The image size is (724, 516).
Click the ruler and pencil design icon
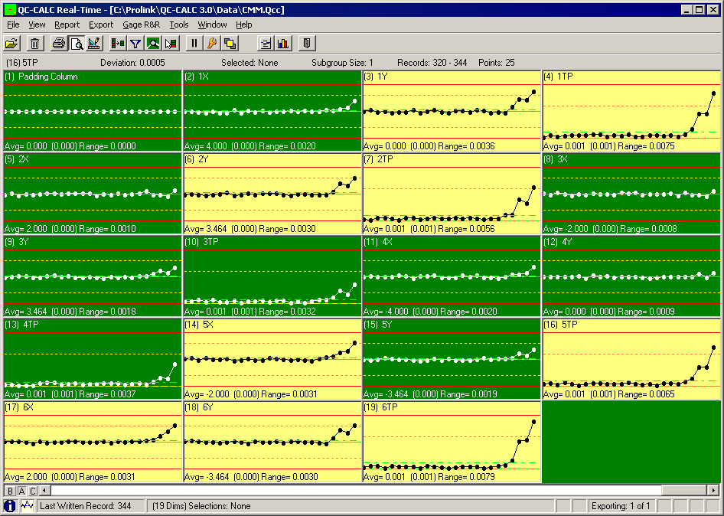(94, 44)
